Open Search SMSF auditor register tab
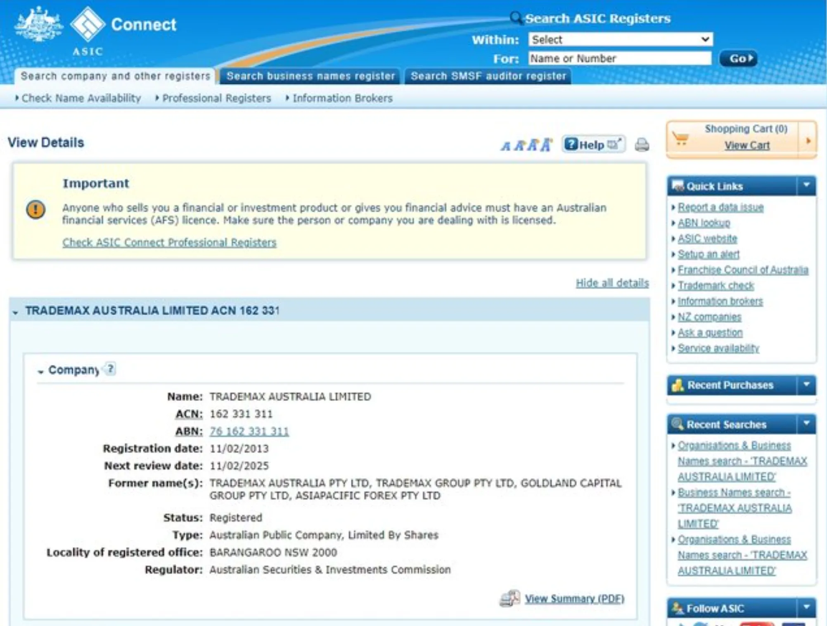This screenshot has width=827, height=626. 488,76
